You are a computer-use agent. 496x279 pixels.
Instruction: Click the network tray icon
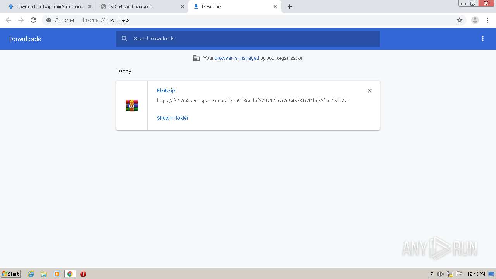click(x=450, y=274)
